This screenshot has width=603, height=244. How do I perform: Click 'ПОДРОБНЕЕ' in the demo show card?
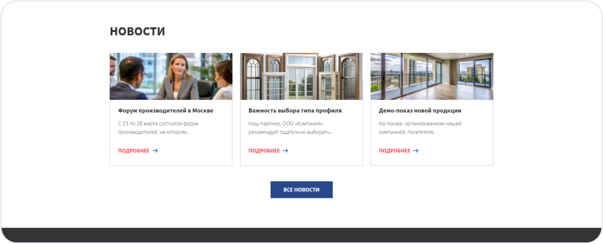coord(394,151)
